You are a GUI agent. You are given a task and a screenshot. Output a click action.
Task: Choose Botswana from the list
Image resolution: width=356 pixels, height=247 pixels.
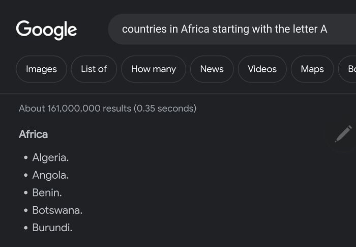tap(57, 210)
